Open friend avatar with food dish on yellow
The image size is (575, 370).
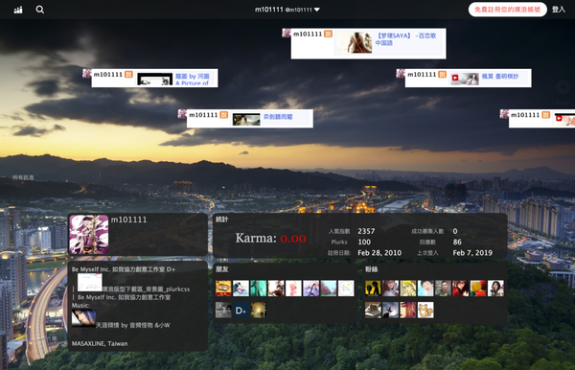tap(223, 289)
